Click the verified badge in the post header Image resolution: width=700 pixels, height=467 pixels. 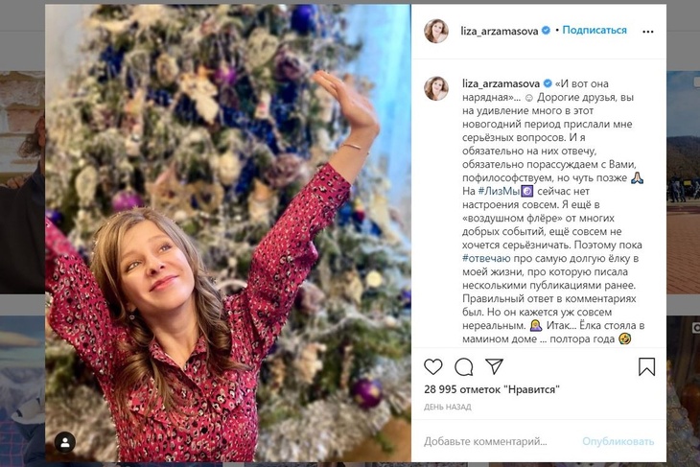(x=546, y=31)
